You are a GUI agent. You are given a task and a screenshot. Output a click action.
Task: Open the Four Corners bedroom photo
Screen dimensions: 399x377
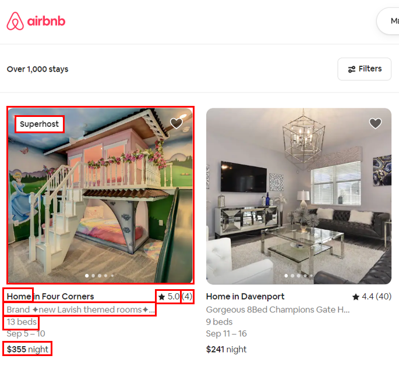[x=101, y=195]
